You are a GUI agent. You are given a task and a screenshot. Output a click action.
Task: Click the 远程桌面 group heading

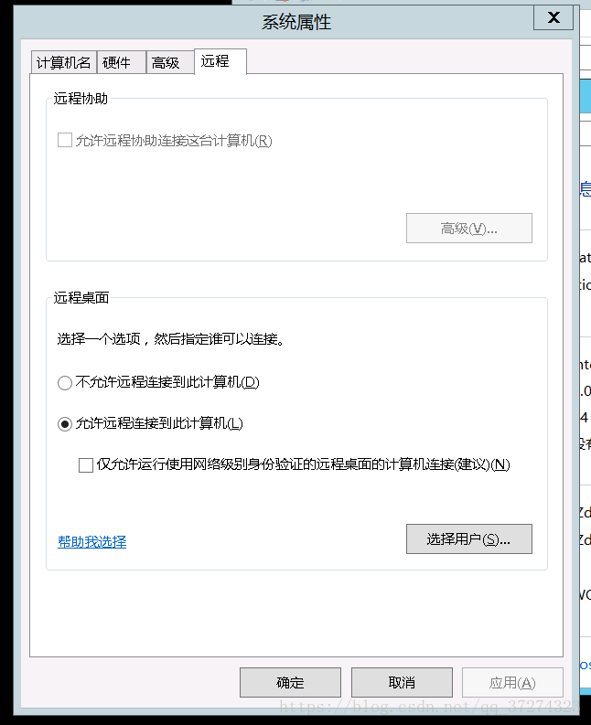click(81, 297)
